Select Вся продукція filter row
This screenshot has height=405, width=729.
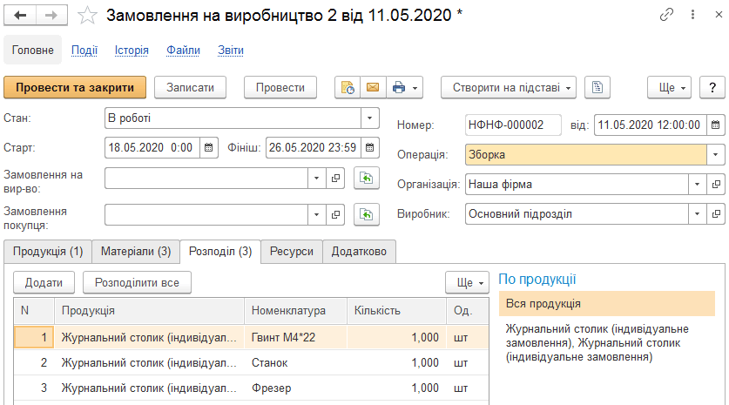click(x=607, y=304)
